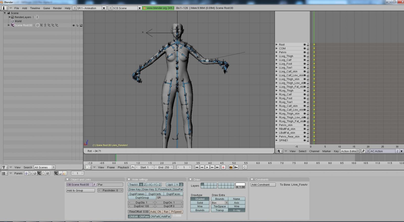Expand the LLeg_Thigh channel

click(x=277, y=56)
